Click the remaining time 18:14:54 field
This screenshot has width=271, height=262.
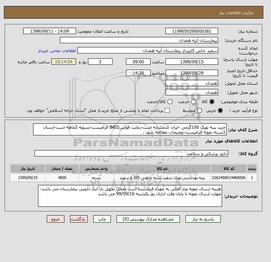(x=64, y=62)
